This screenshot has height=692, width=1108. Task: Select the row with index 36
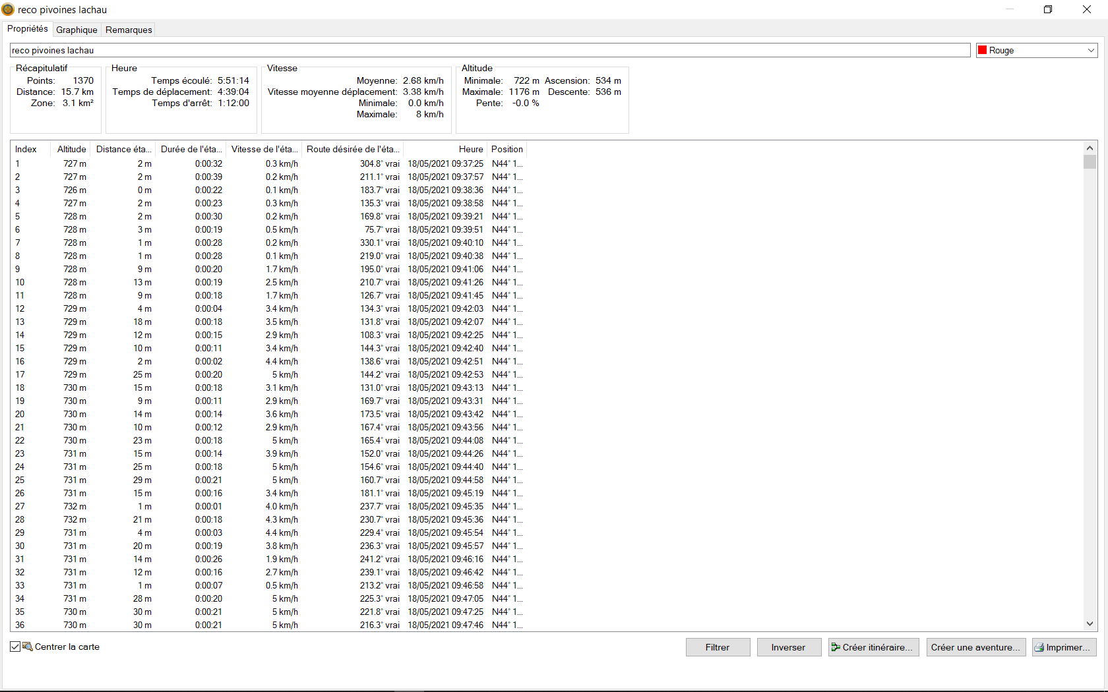click(x=269, y=625)
